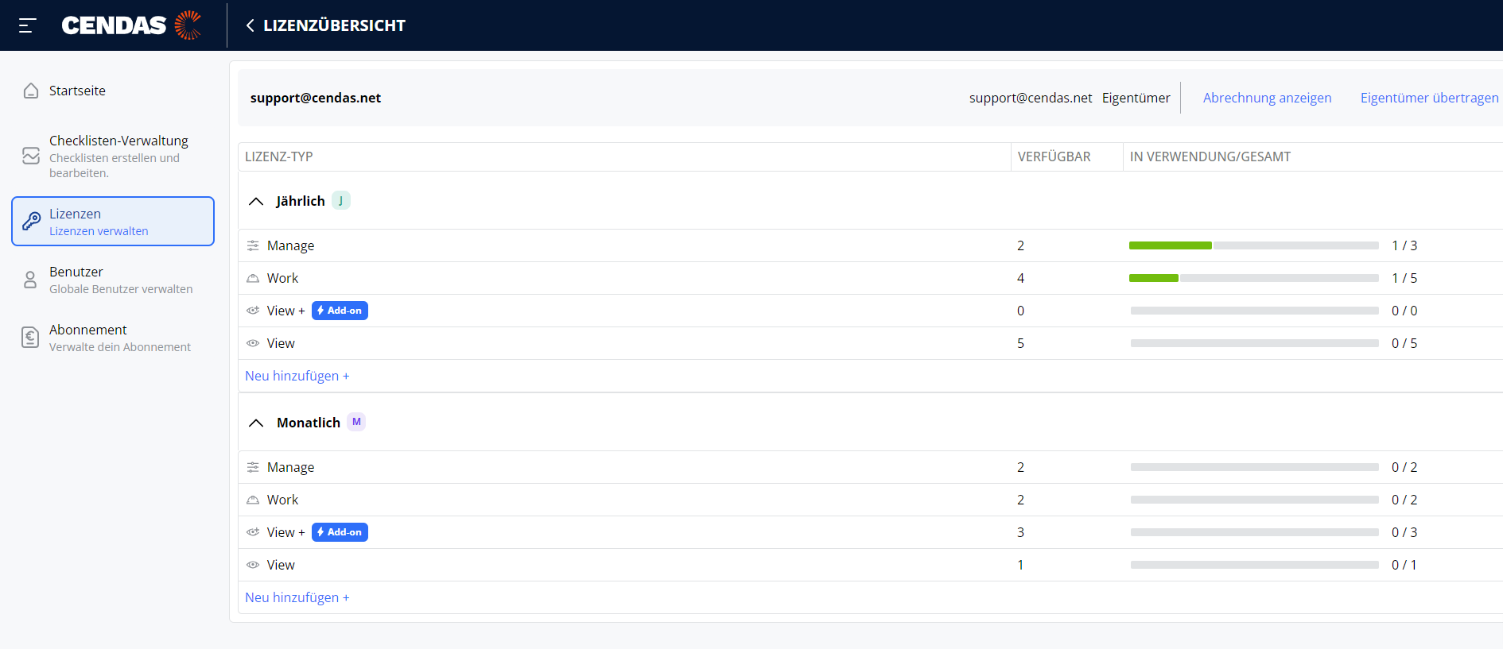Click the 1 / 3 usage value
Screen dimensions: 1503x649
pos(1404,245)
